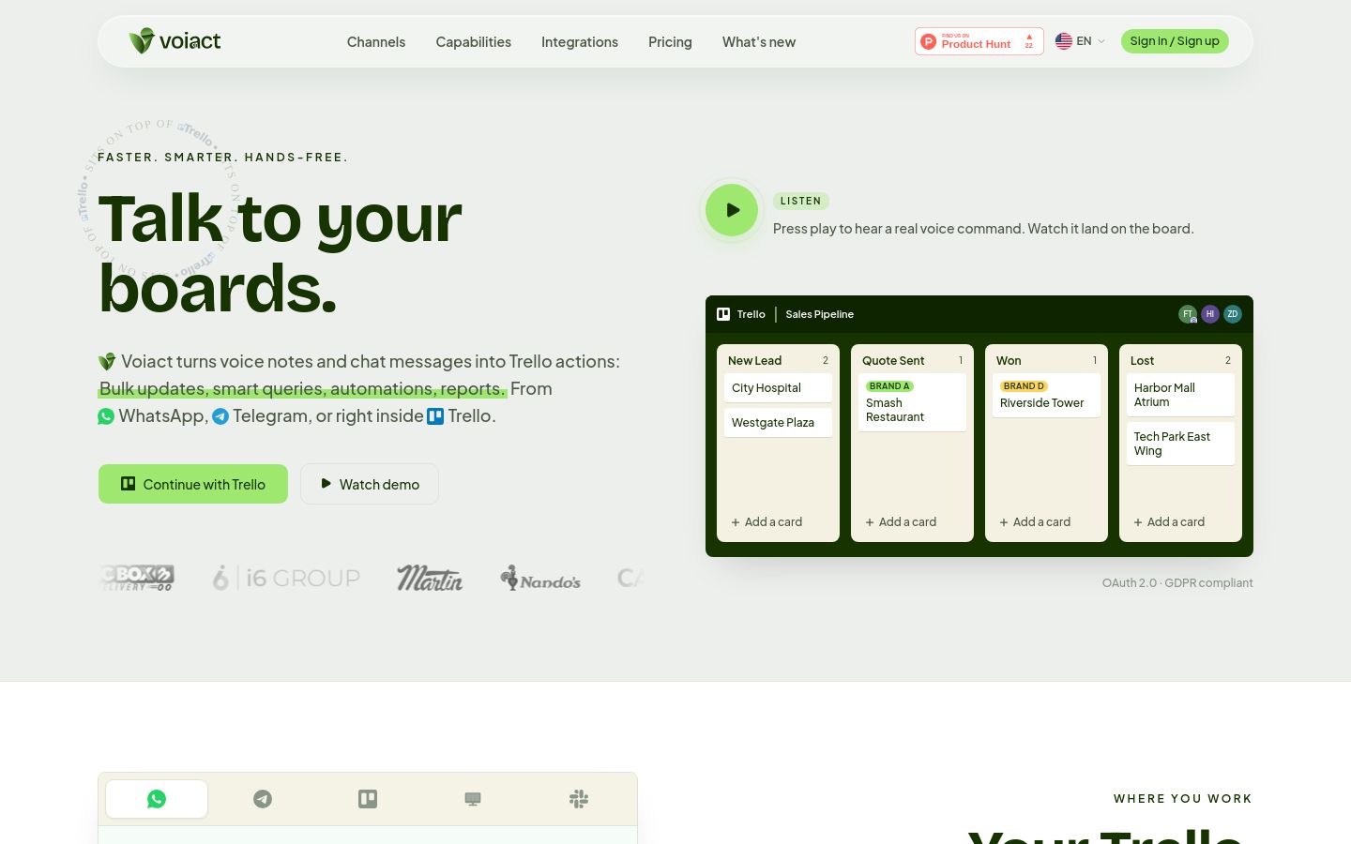Click the BRAND D label

(x=1024, y=386)
